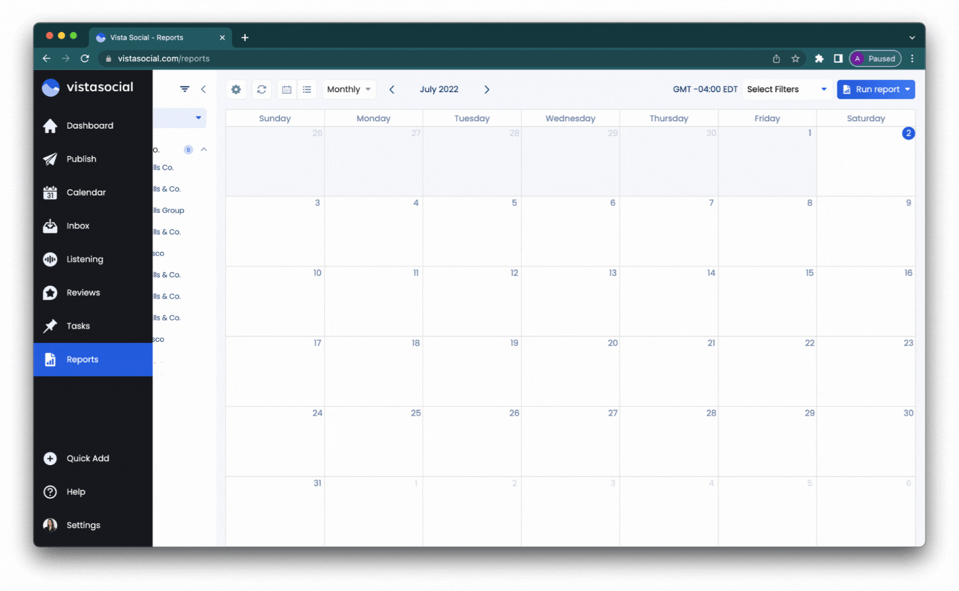Image resolution: width=959 pixels, height=591 pixels.
Task: Switch to list view using list icon
Action: coord(307,89)
